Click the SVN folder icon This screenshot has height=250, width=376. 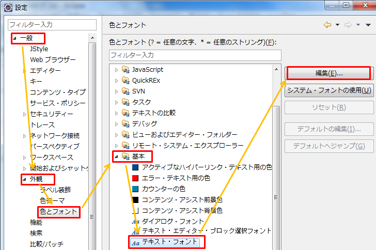[126, 91]
